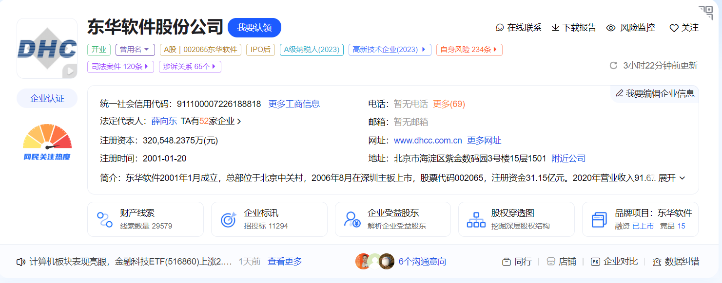Play the video on the logo thumbnail
The height and width of the screenshot is (283, 722).
click(x=70, y=71)
